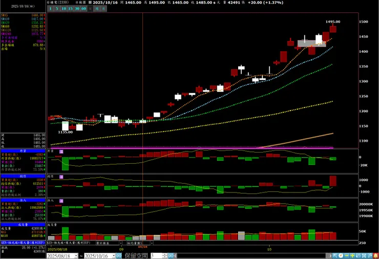Select the daily (日) chart interval
The width and height of the screenshot is (379, 259).
(x=90, y=9)
